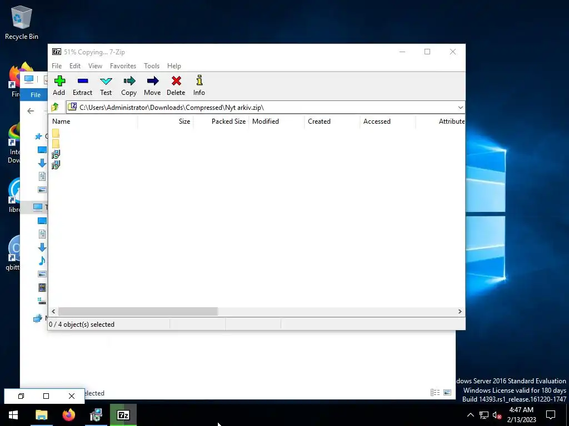Viewport: 569px width, 426px height.
Task: Click the horizontal scrollbar thumb in 7-Zip
Action: pos(138,312)
